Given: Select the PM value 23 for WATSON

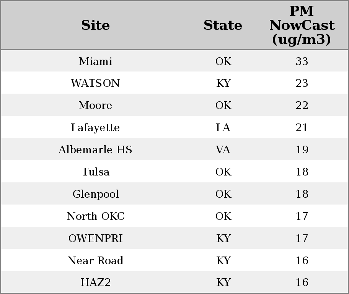Looking at the screenshot, I should coord(302,83).
